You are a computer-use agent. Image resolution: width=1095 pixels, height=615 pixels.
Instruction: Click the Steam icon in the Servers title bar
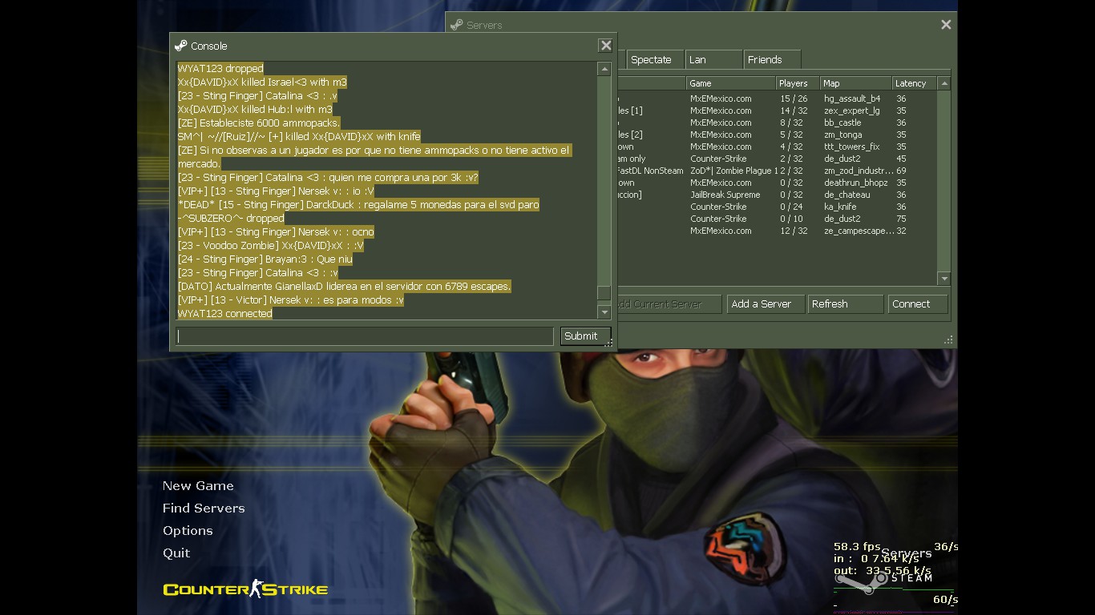point(457,25)
